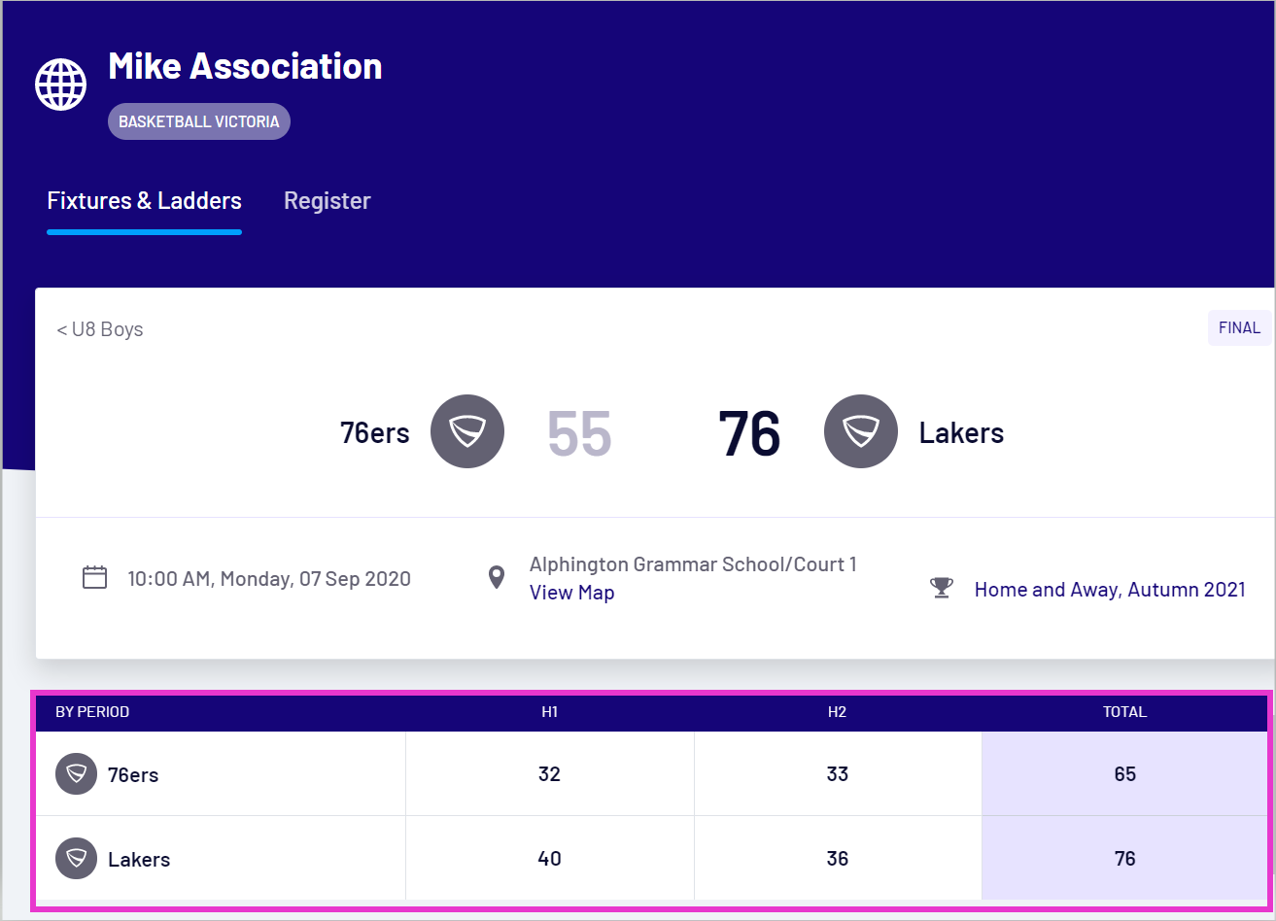Click the trophy icon beside competition name
Viewport: 1276px width, 921px height.
click(941, 589)
